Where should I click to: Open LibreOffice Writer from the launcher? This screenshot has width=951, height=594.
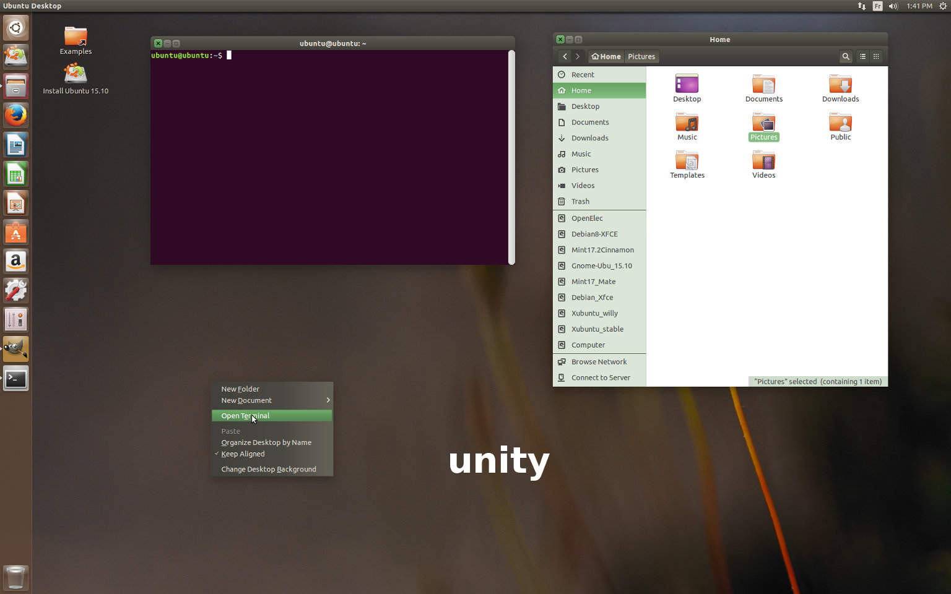coord(15,145)
